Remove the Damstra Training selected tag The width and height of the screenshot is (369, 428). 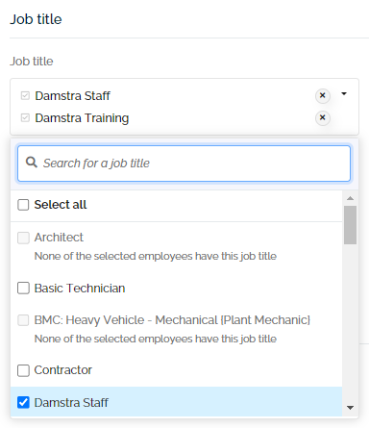(x=323, y=117)
